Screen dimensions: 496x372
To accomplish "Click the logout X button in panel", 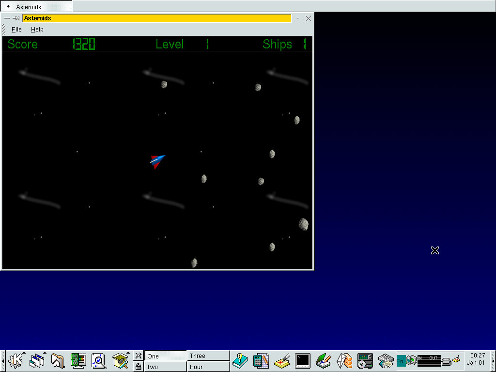I will tap(138, 356).
